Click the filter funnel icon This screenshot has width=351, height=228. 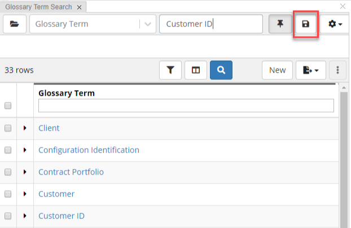click(170, 70)
